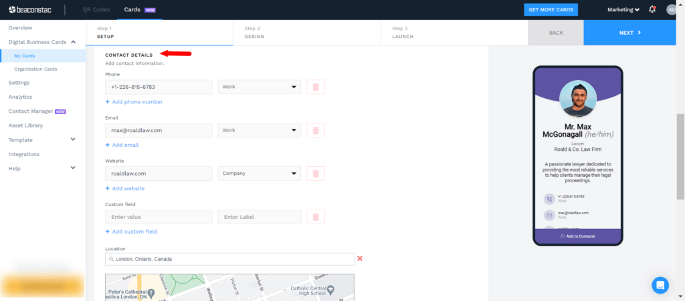Click Add phone number
This screenshot has width=685, height=301.
click(x=134, y=102)
